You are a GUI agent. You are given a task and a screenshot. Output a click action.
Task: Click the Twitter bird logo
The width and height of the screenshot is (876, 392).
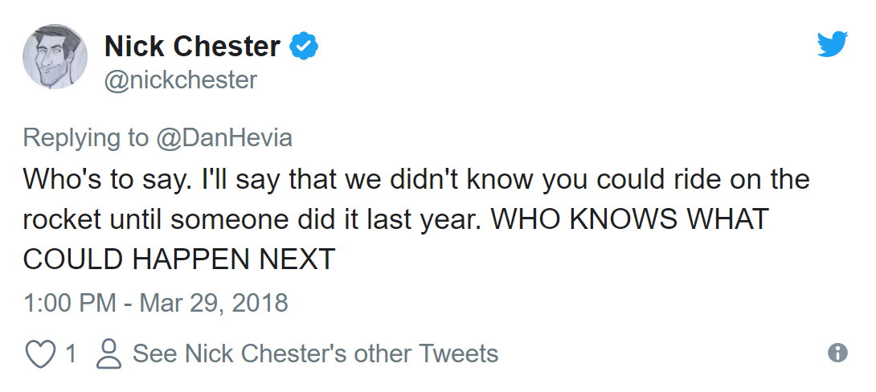[x=832, y=45]
